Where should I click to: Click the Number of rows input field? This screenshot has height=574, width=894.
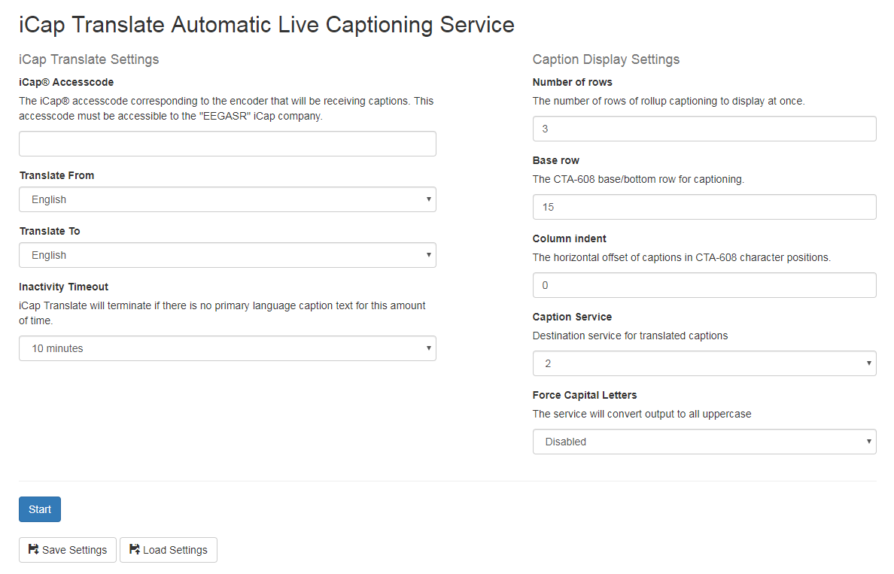point(704,129)
